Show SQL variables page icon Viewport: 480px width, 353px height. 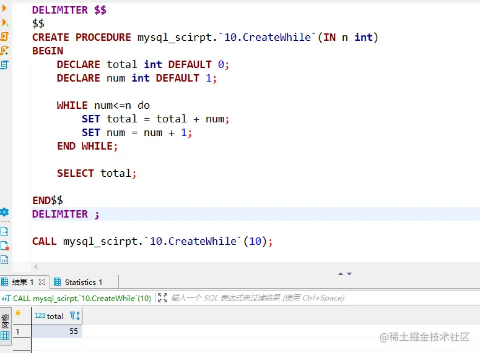pyautogui.click(x=4, y=260)
